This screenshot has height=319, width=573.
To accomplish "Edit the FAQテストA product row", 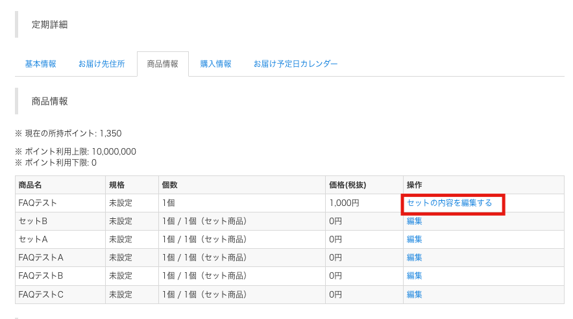I will [415, 257].
